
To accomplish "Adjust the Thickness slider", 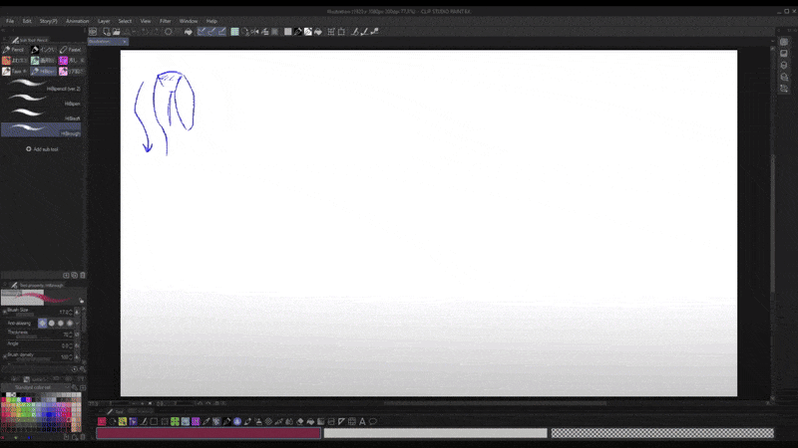I will pos(27,336).
